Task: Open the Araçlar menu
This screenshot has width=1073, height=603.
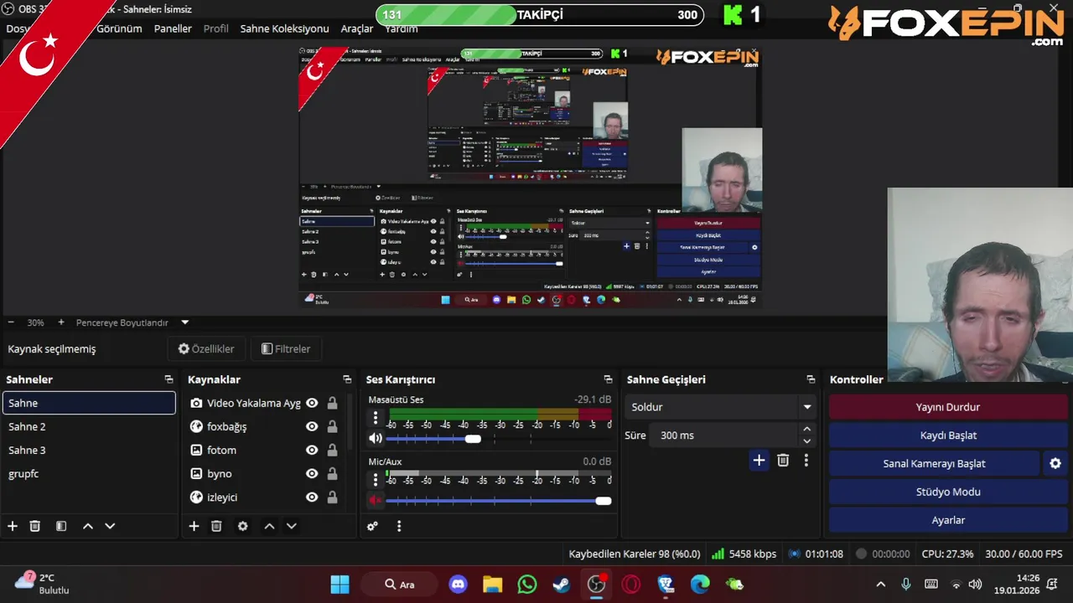Action: point(357,28)
